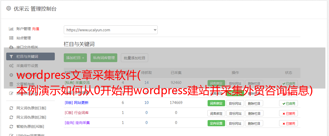The height and width of the screenshot is (136, 329).
Task: Open the [B版] 网站更新 column link
Action: (77, 103)
